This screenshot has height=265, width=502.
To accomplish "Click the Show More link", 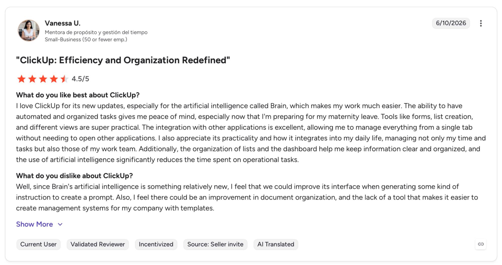I will coord(34,224).
